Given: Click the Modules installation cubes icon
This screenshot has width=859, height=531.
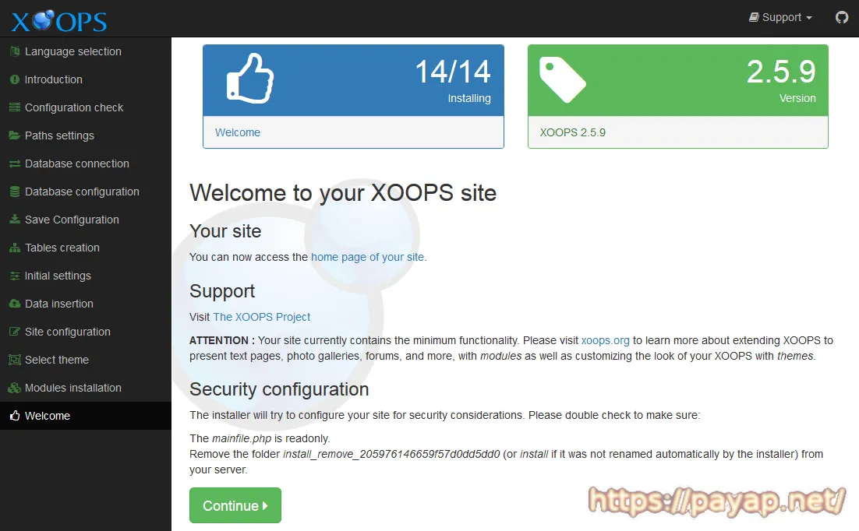Looking at the screenshot, I should [15, 388].
